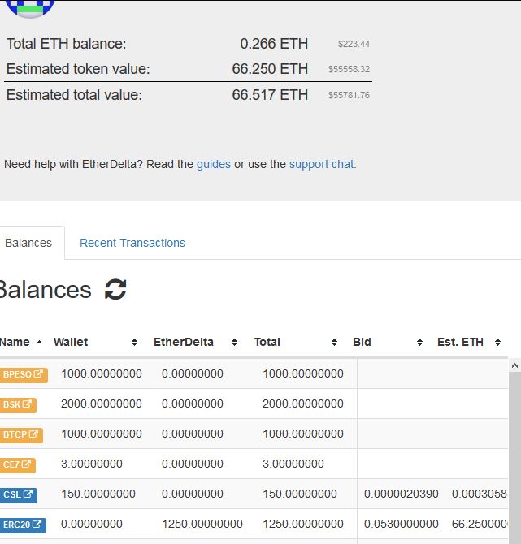Open the ERC20 token external link
This screenshot has height=544, width=521.
(22, 525)
